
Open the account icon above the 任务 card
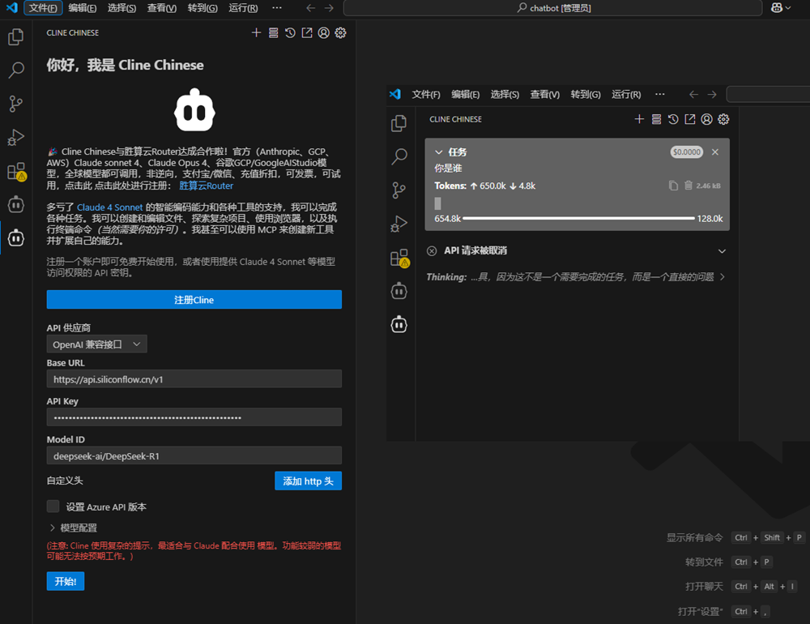tap(706, 119)
